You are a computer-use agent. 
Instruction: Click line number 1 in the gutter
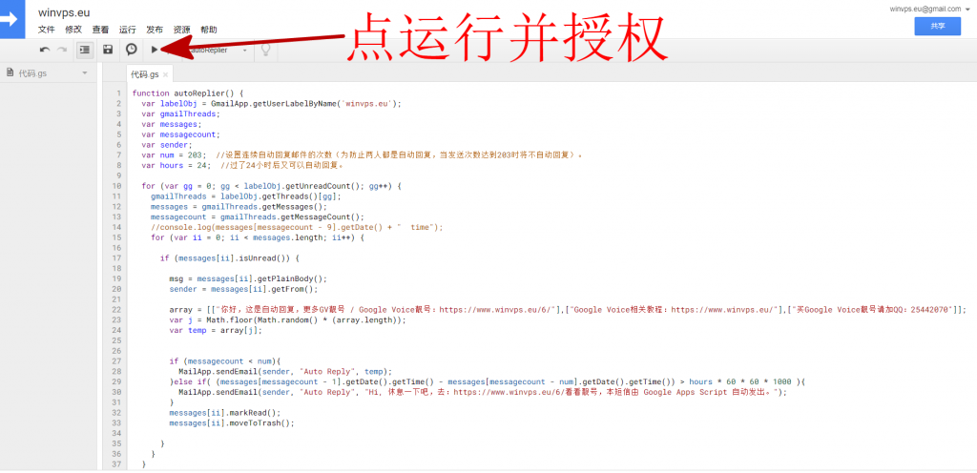click(118, 93)
